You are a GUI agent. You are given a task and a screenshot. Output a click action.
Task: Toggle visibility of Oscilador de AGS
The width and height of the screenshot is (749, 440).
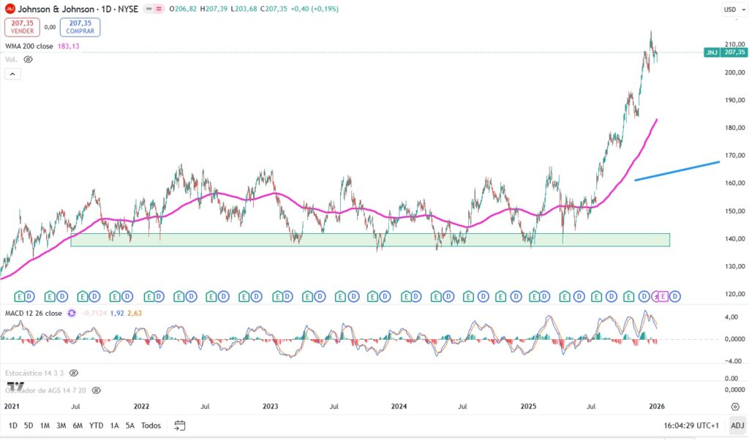click(96, 390)
